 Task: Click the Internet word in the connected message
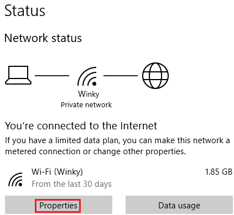point(139,126)
